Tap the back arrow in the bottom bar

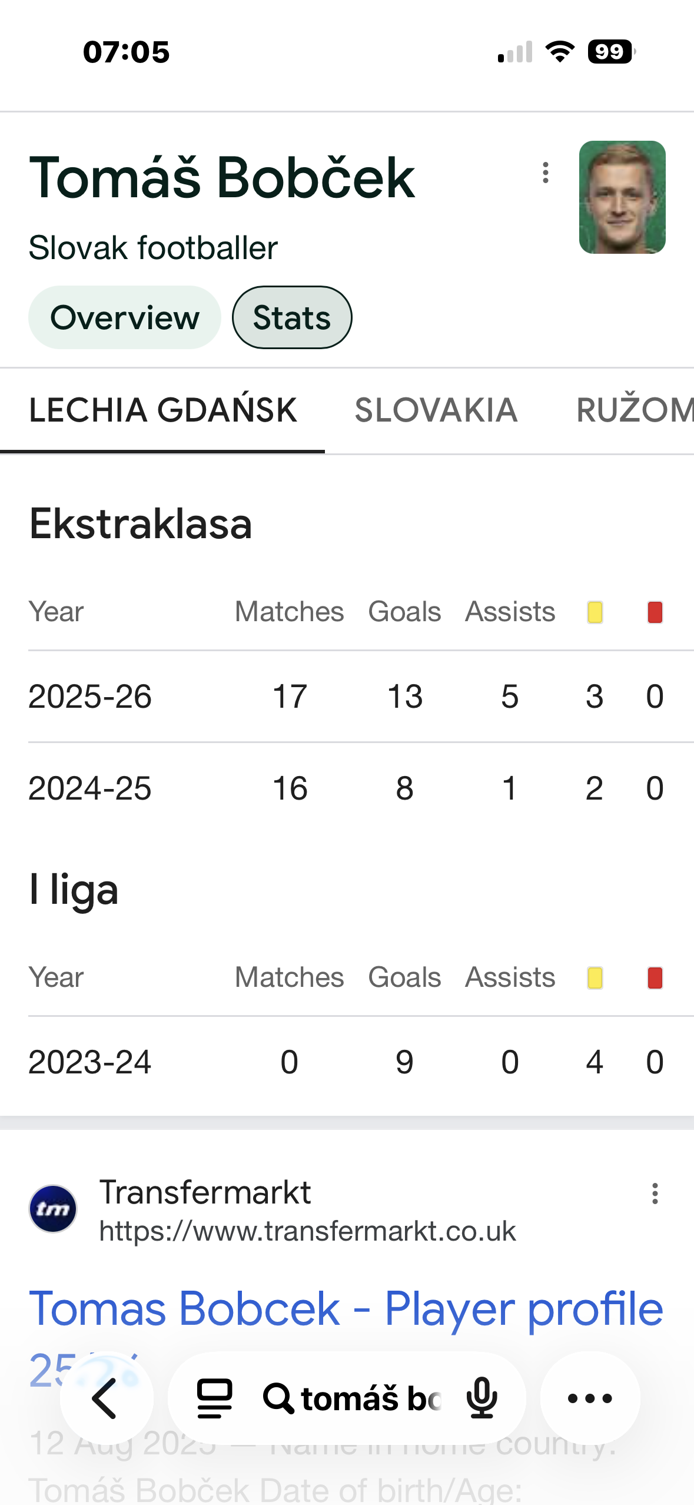[105, 1398]
